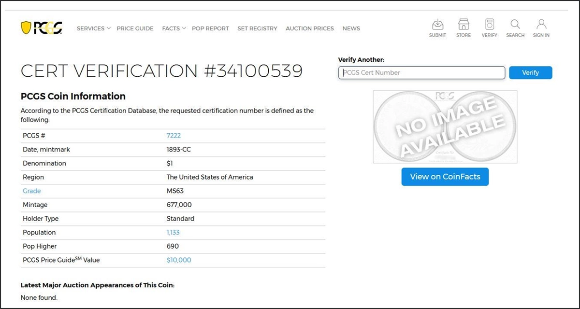Viewport: 580px width, 309px height.
Task: Click the No Image Available thumbnail
Action: click(445, 127)
